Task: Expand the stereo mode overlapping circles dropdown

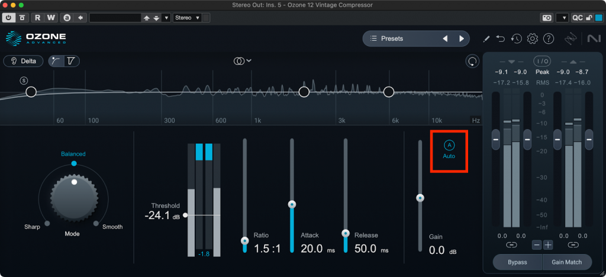Action: tap(243, 61)
